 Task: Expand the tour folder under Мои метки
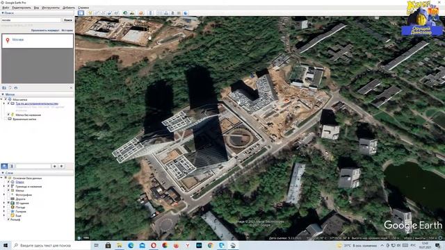[x=4, y=103]
